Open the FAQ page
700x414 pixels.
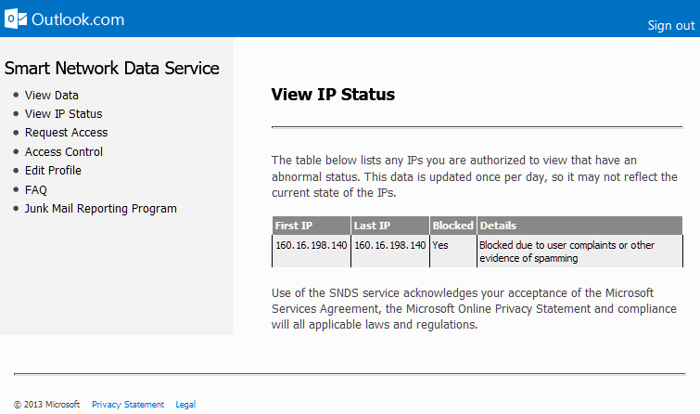[36, 189]
